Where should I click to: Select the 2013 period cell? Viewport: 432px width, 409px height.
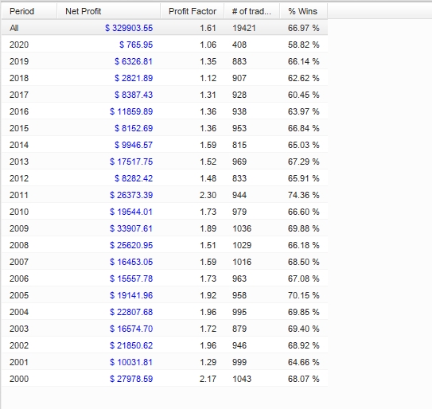(x=19, y=162)
